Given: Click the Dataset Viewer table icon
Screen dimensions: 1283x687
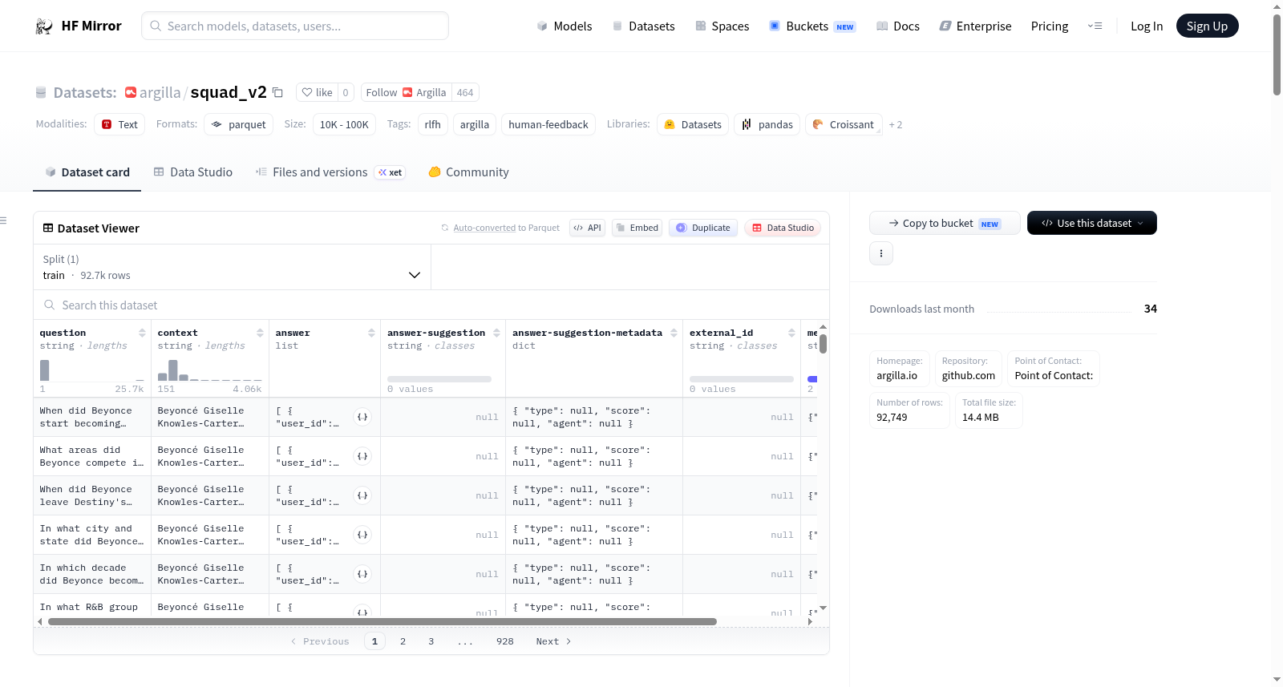Looking at the screenshot, I should 48,228.
